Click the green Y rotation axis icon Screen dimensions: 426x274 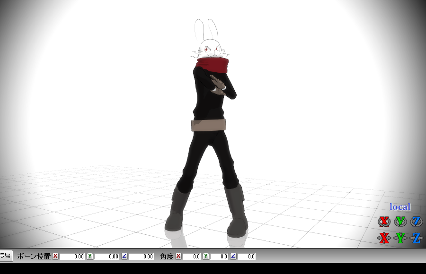pos(400,222)
